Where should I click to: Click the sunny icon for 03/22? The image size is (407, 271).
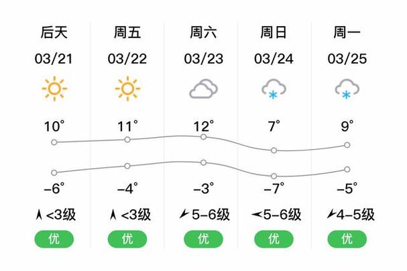click(x=127, y=88)
